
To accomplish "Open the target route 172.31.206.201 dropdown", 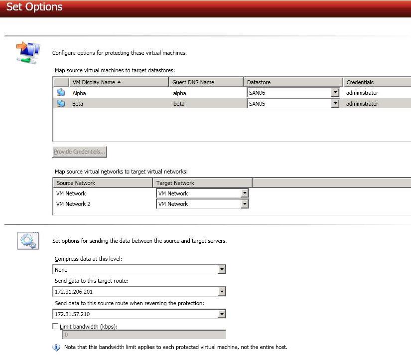I will click(x=222, y=292).
